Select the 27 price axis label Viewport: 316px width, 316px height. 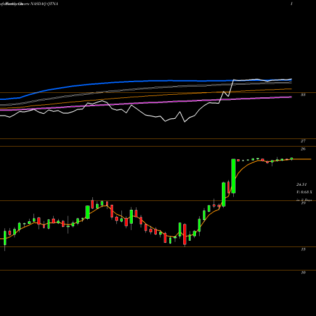click(303, 141)
